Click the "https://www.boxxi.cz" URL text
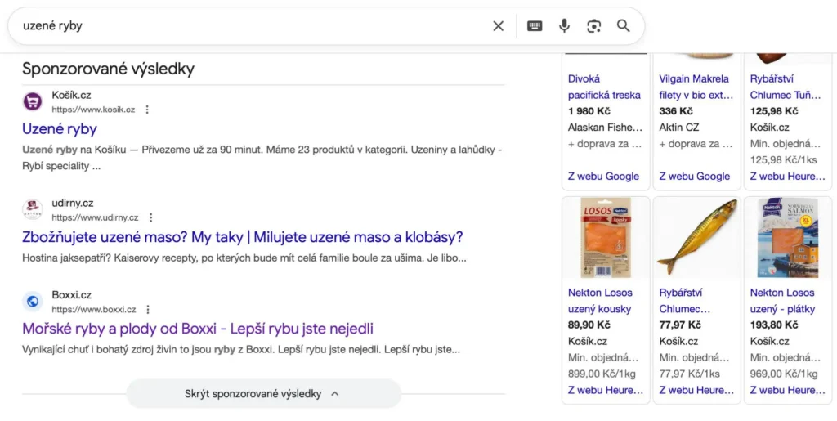 (94, 310)
